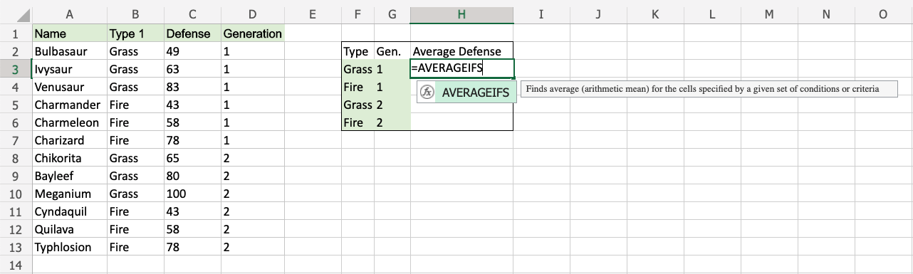Select row 3 header

(x=15, y=70)
